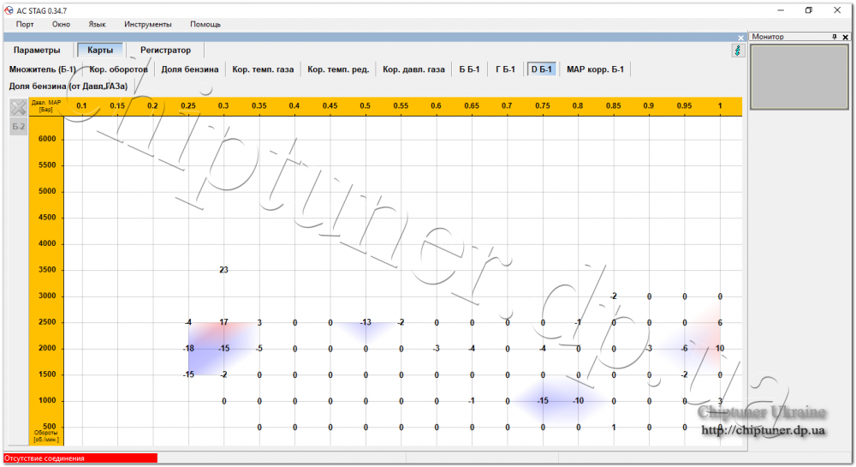The width and height of the screenshot is (856, 467).
Task: Switch to the Параметры tab
Action: [x=37, y=50]
